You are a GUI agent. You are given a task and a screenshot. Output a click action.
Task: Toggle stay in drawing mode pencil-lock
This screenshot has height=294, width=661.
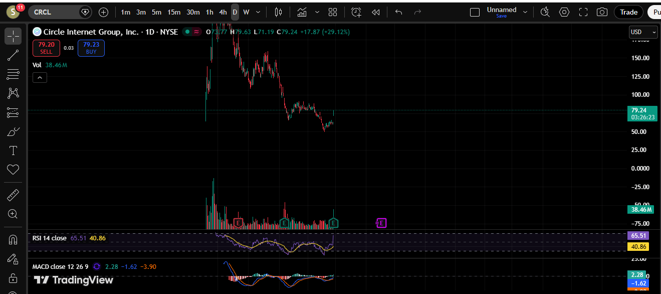point(13,259)
